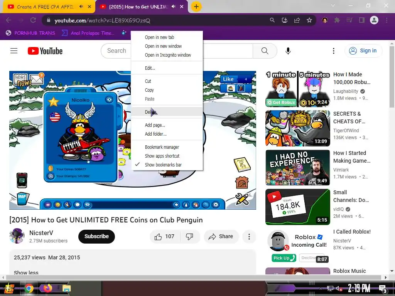Screen dimensions: 395x296
Task: Open Firefox from taskbar
Action: click(x=47, y=288)
